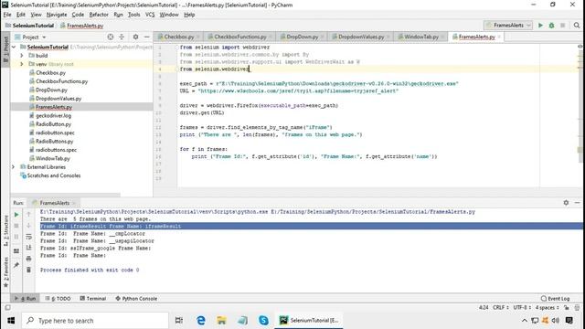Screen dimensions: 585x329
Task: Open the VCS menu
Action: point(150,15)
